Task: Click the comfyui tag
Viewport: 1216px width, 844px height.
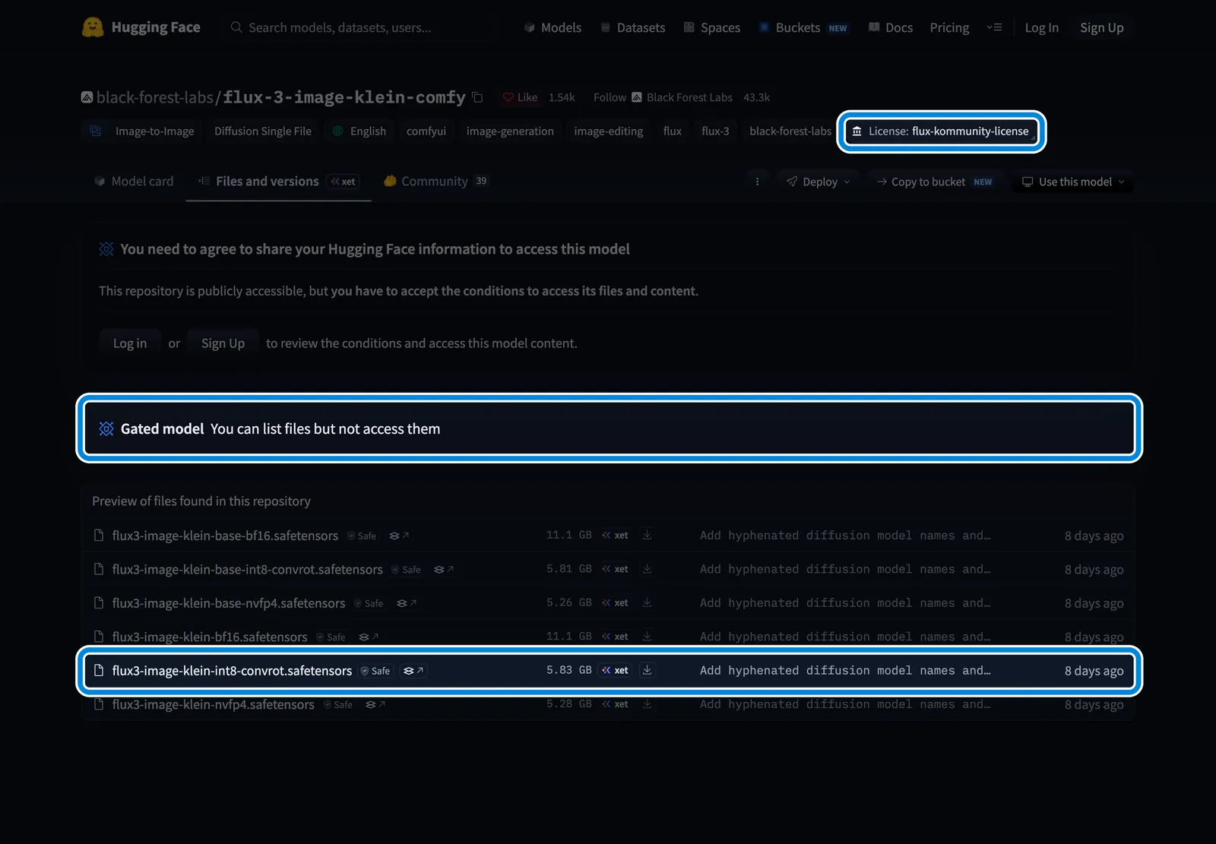Action: coord(426,131)
